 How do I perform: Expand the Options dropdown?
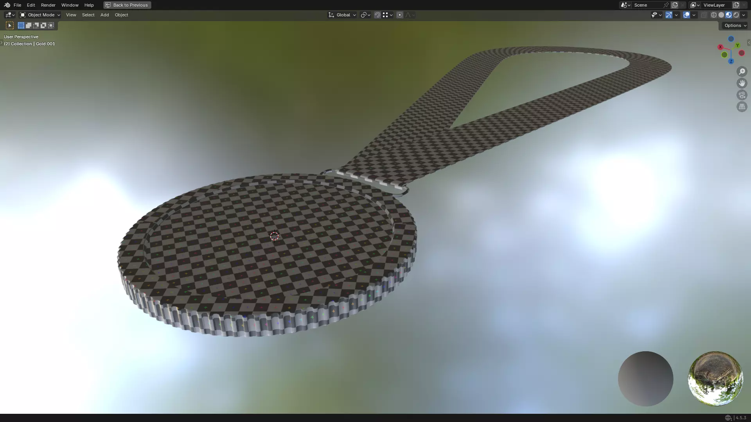pyautogui.click(x=735, y=25)
